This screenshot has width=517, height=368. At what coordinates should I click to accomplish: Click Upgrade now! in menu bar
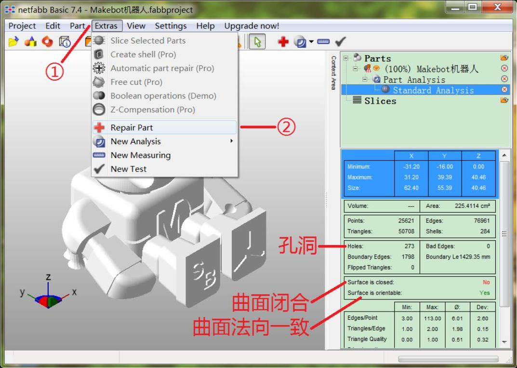point(252,26)
